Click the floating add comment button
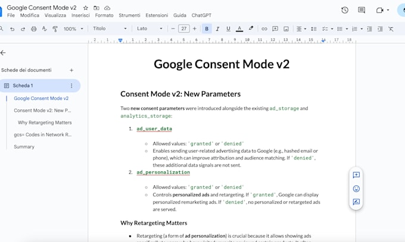 point(356,175)
